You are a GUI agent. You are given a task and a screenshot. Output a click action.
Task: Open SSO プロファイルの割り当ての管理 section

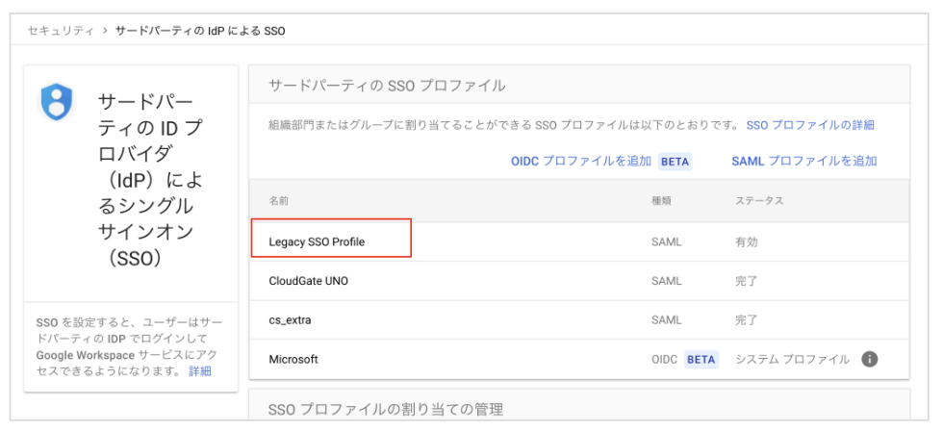pyautogui.click(x=385, y=410)
